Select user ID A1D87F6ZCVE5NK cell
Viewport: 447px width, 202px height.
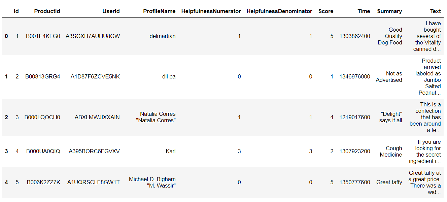tap(95, 76)
